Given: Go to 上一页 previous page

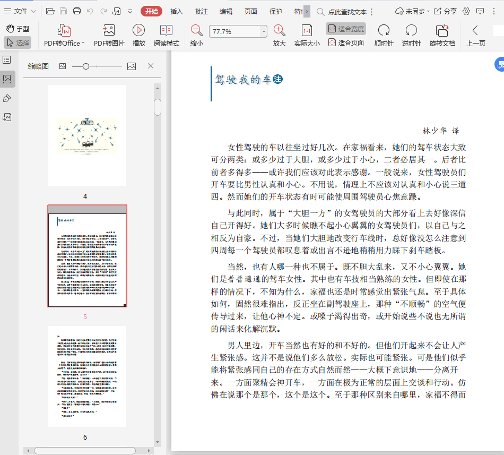Looking at the screenshot, I should 476,36.
